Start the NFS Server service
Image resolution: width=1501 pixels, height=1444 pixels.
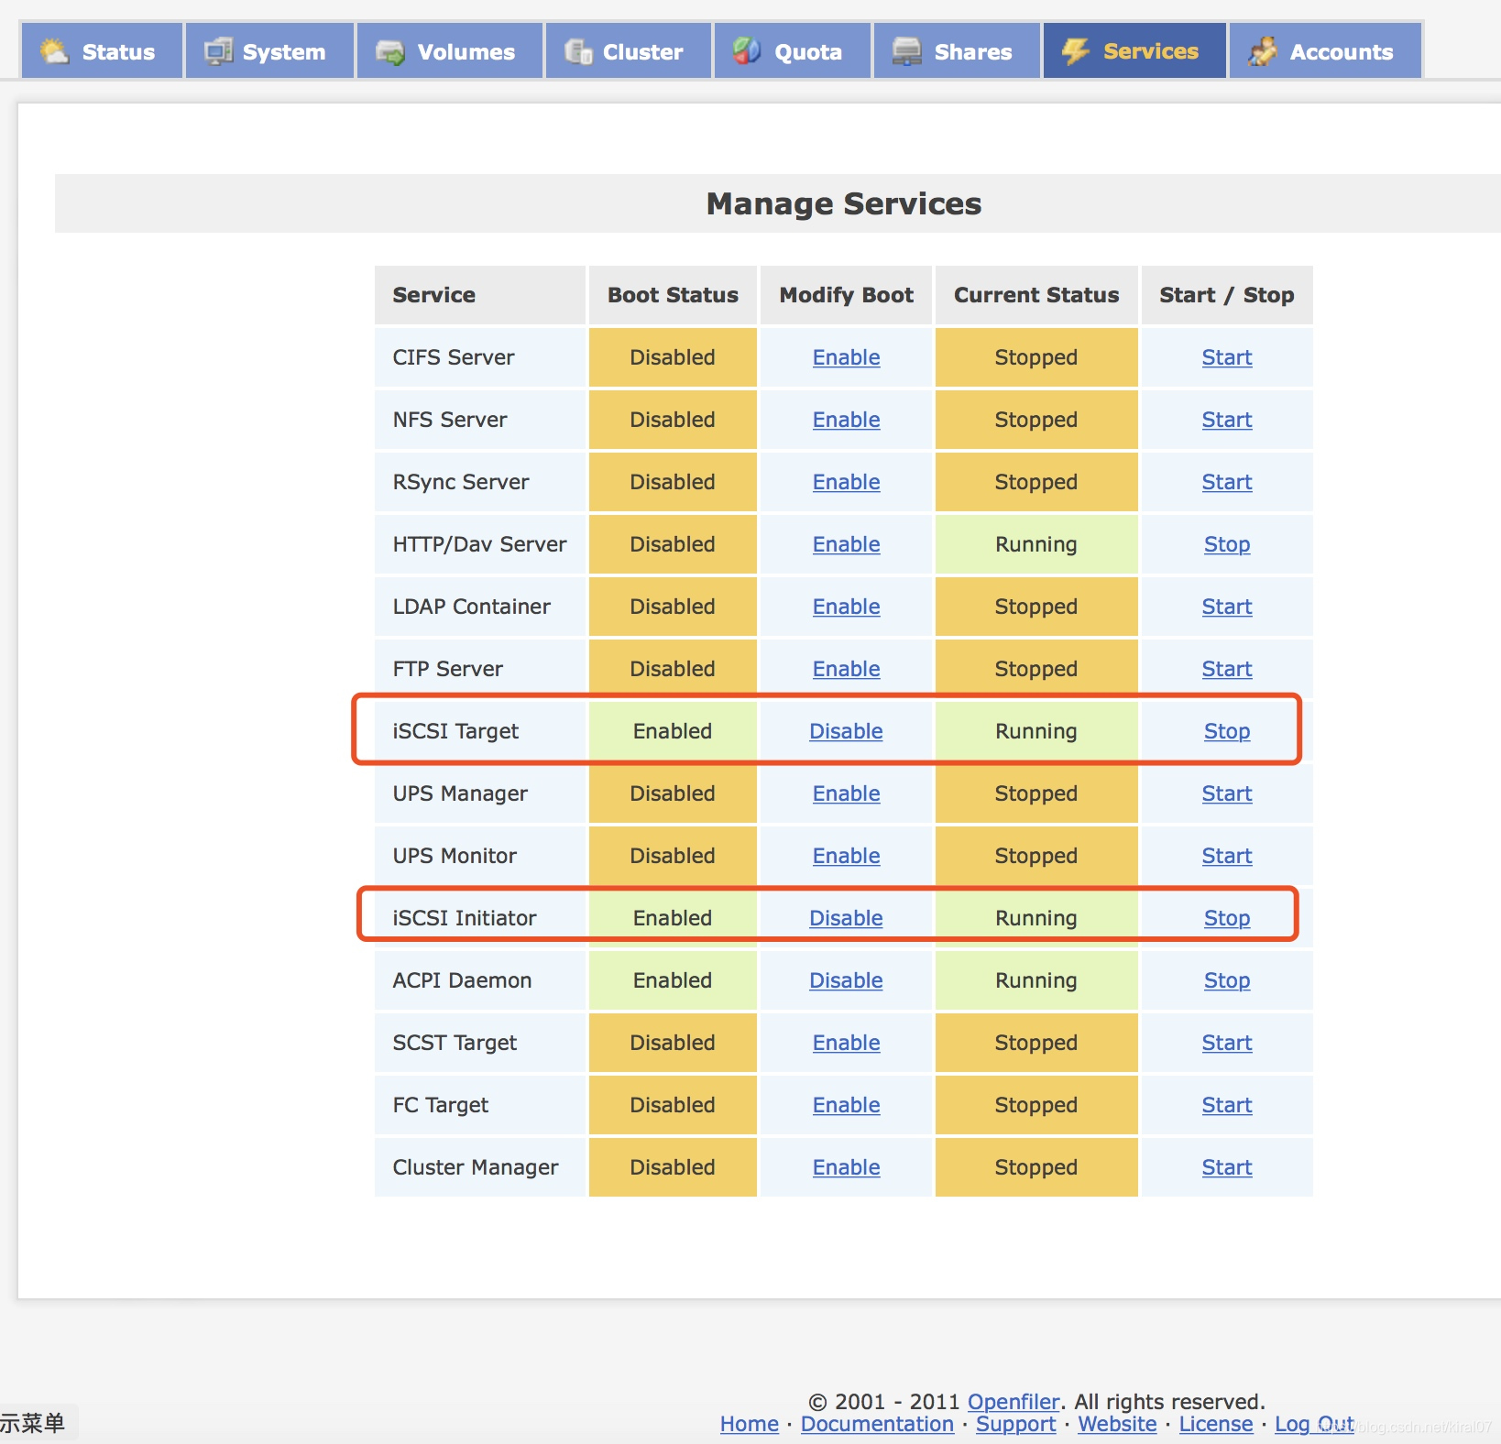pos(1227,420)
